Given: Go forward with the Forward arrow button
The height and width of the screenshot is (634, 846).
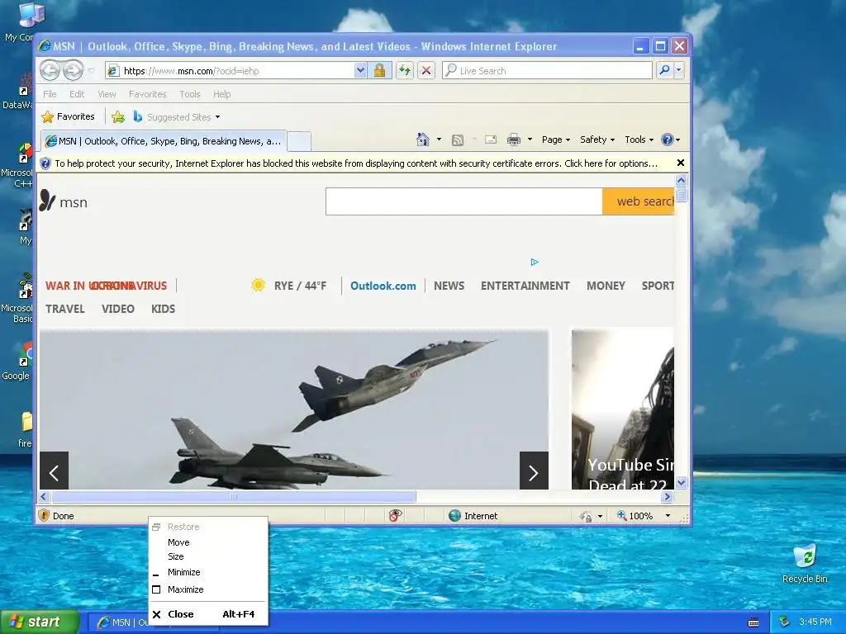Looking at the screenshot, I should (73, 71).
